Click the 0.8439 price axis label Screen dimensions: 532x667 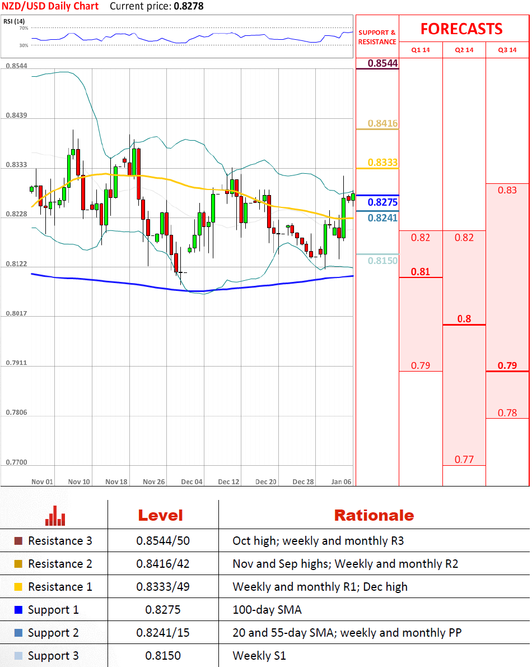(x=17, y=115)
